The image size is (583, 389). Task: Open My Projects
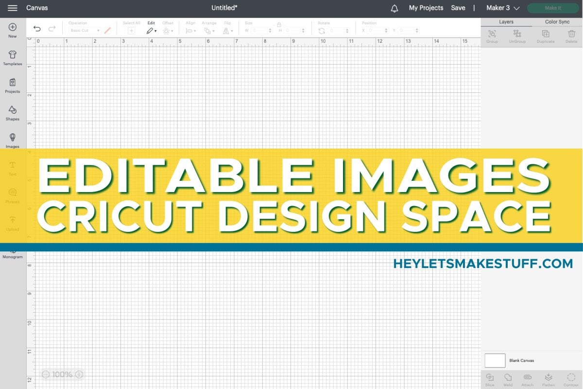tap(426, 8)
